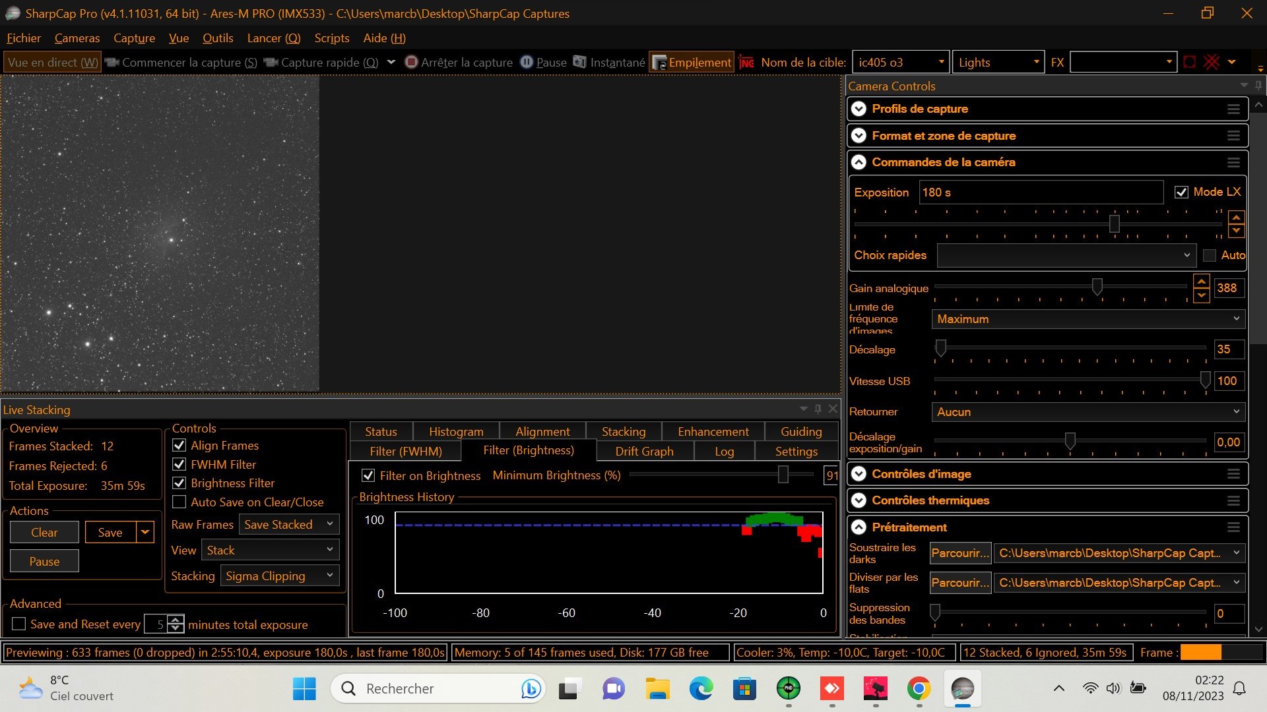
Task: Open the Limite de fréquence Maximum dropdown
Action: click(1088, 319)
